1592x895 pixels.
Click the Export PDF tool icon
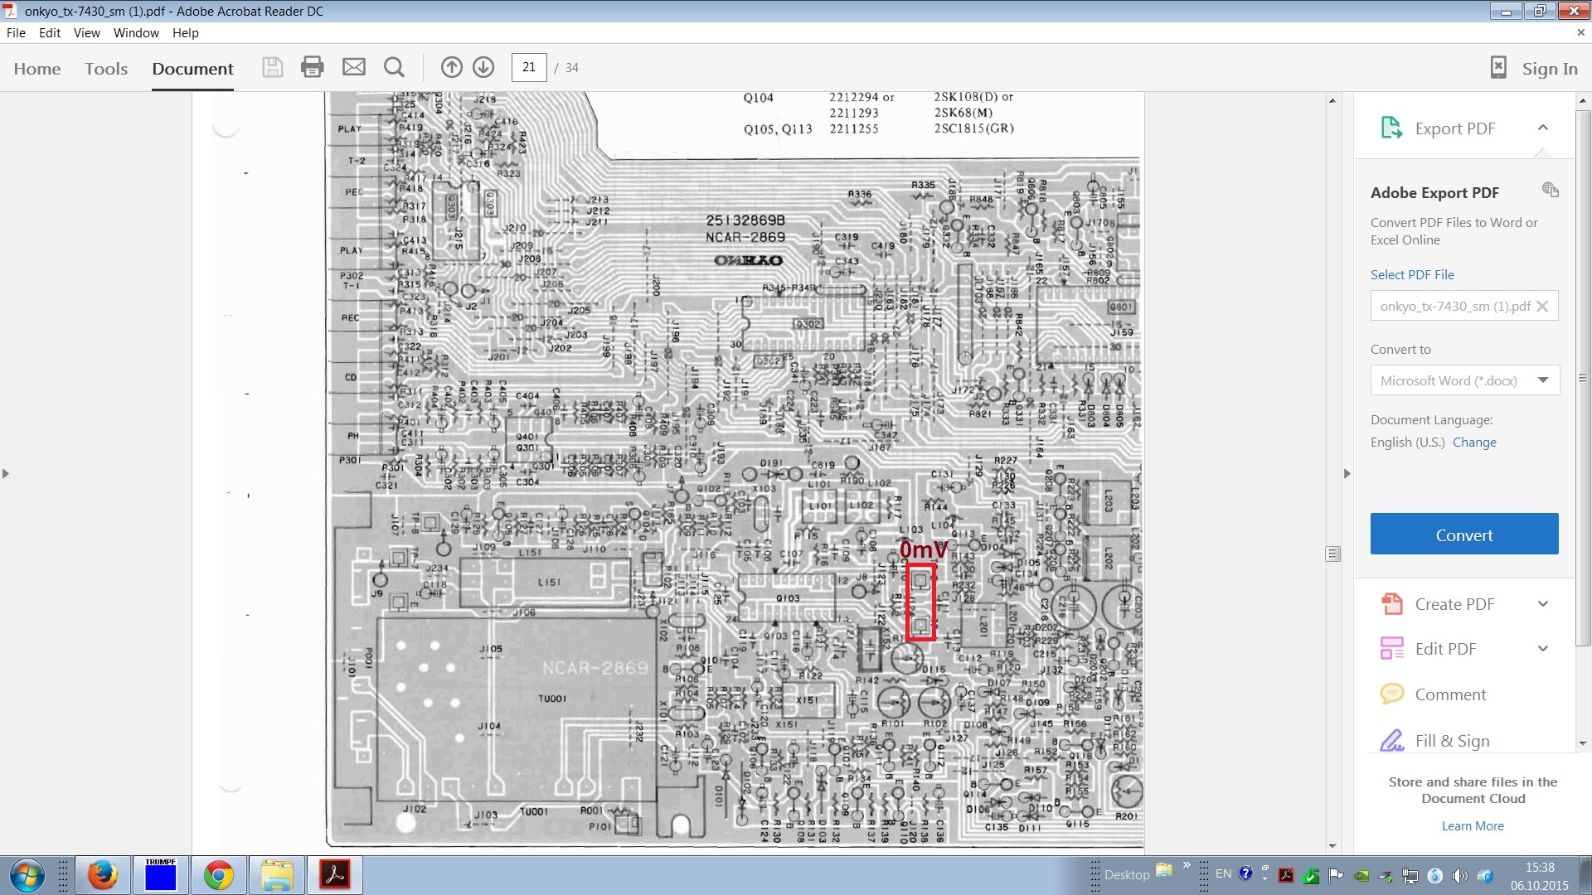tap(1391, 128)
